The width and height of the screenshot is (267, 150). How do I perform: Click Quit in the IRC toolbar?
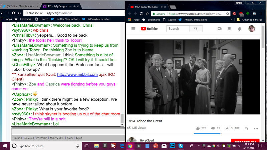79,138
